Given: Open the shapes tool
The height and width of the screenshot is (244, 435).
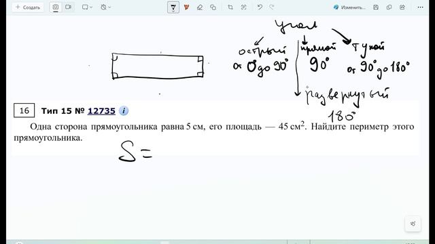Looking at the screenshot, I should pos(213,7).
